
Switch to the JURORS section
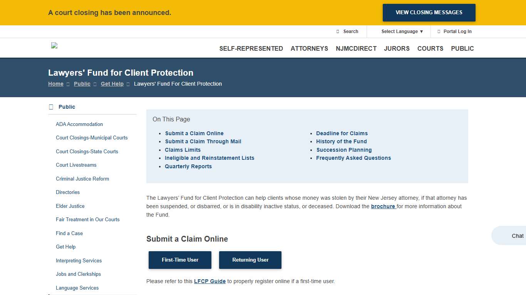[x=397, y=48]
